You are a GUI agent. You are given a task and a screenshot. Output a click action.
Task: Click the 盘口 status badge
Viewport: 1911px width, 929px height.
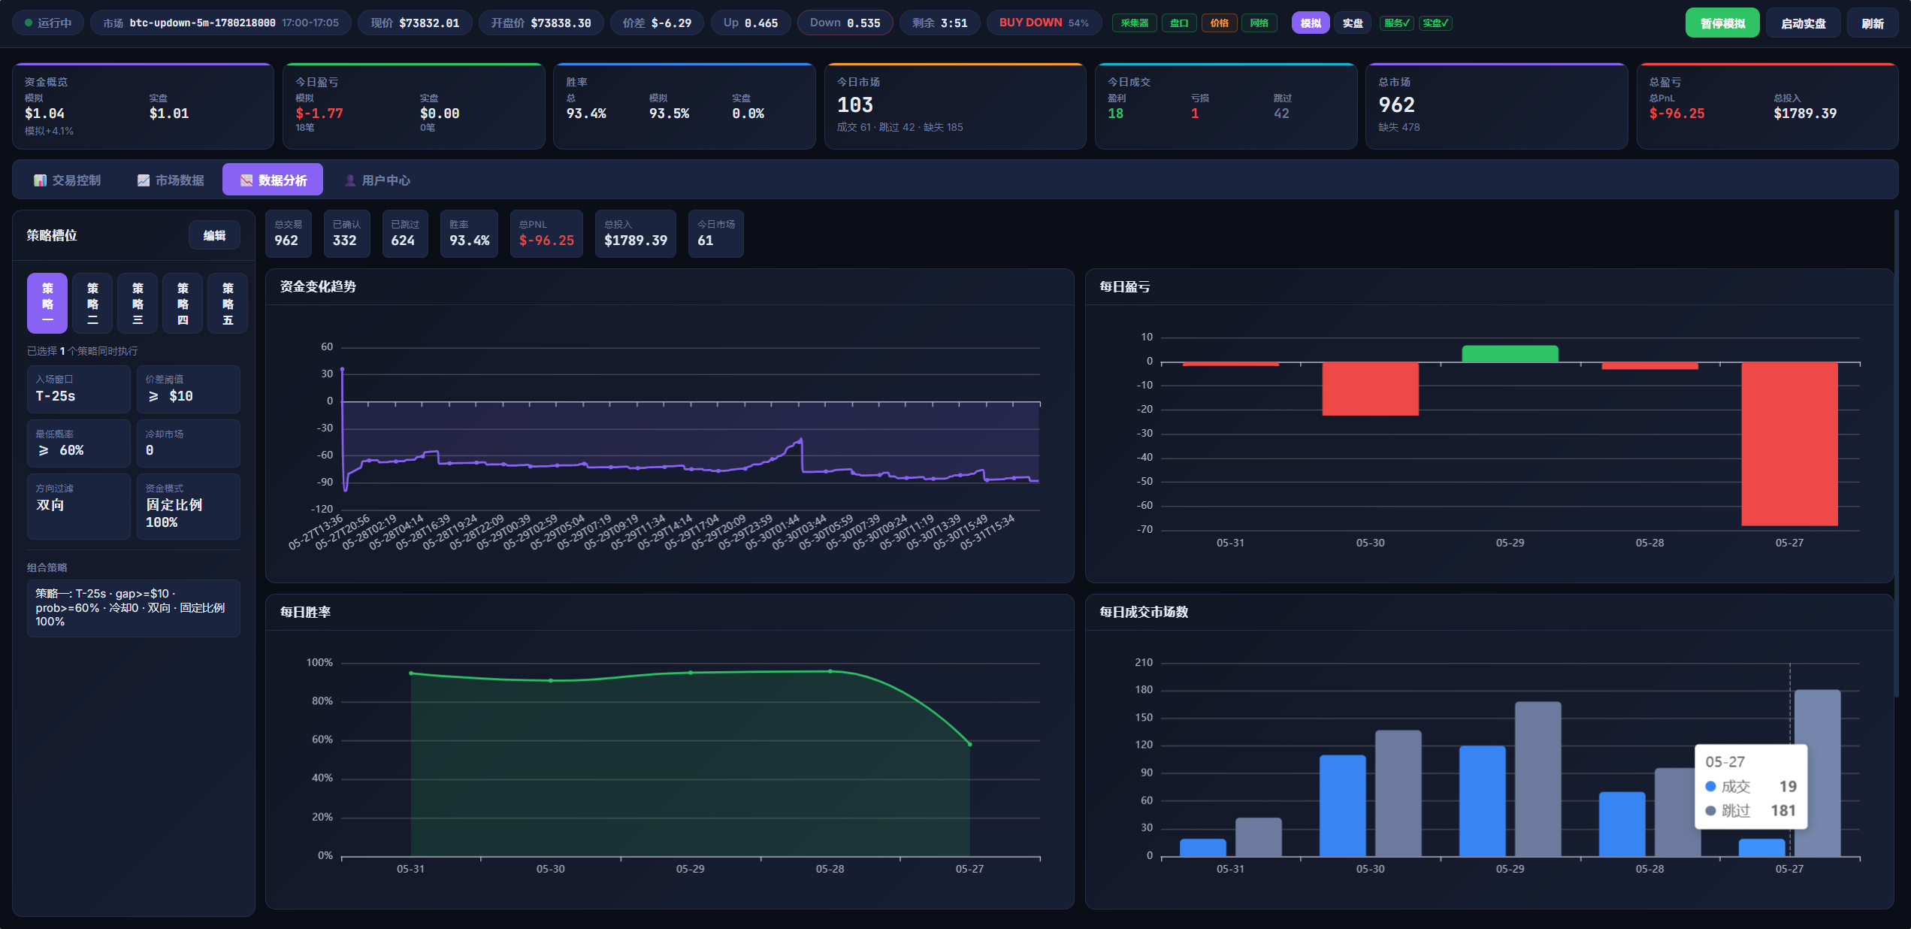tap(1179, 23)
